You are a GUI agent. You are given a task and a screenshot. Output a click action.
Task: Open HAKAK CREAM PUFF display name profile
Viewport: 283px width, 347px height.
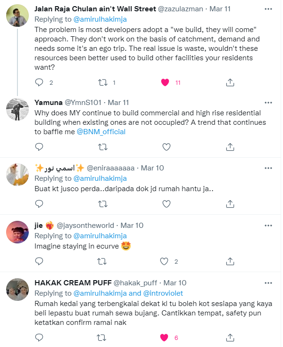click(x=73, y=283)
